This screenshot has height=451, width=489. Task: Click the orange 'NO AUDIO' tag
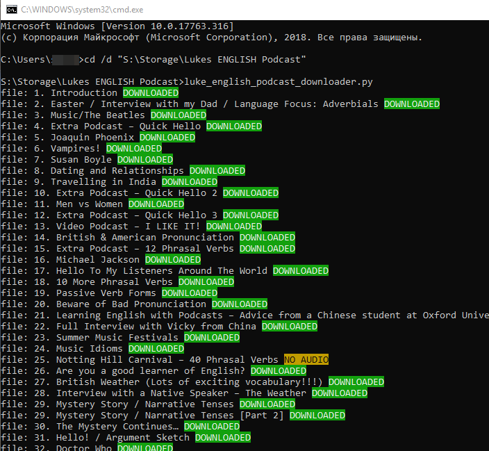click(x=306, y=360)
